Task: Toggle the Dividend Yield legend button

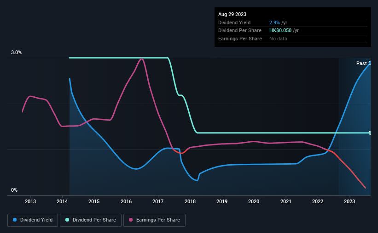Action: tap(33, 220)
